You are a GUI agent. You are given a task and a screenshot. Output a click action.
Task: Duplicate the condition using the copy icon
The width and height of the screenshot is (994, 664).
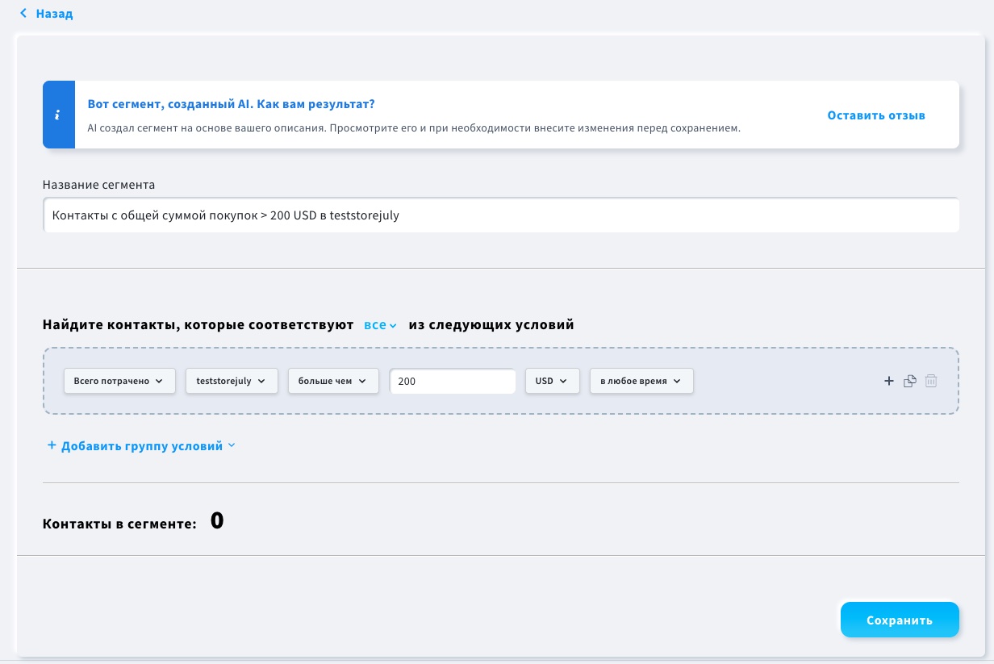(x=909, y=381)
